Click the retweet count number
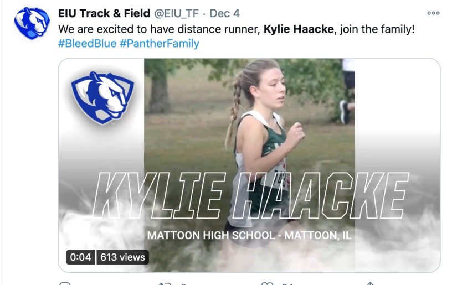Image resolution: width=452 pixels, height=285 pixels. click(x=183, y=284)
